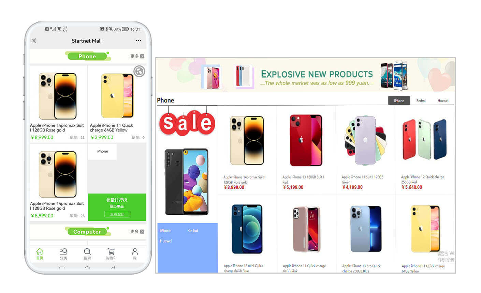Open the three-dot more options menu
This screenshot has height=293, width=481.
(138, 41)
